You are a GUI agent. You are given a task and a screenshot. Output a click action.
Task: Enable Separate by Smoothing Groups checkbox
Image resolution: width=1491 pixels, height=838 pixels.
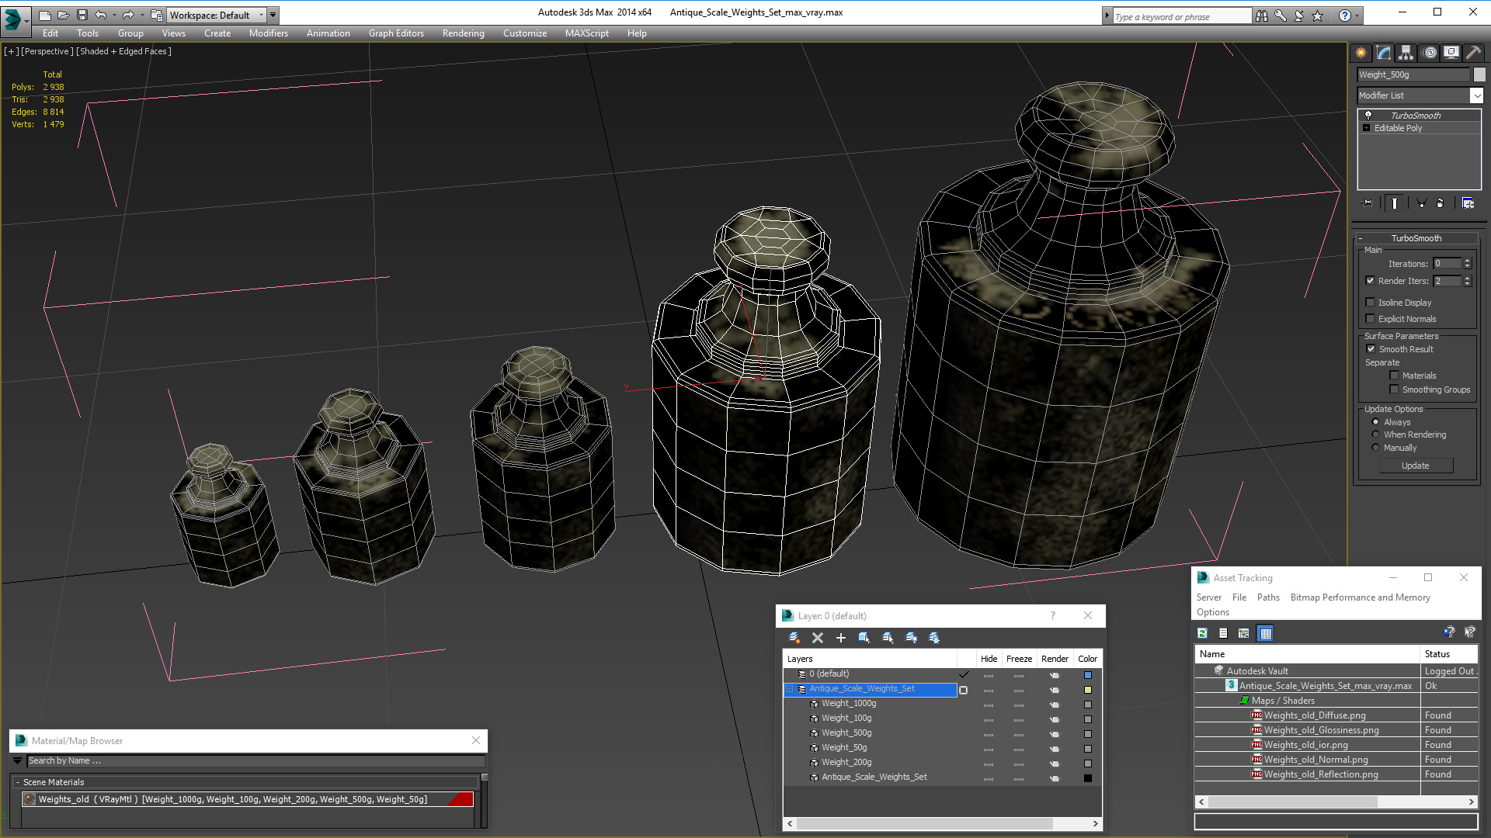[x=1394, y=390]
